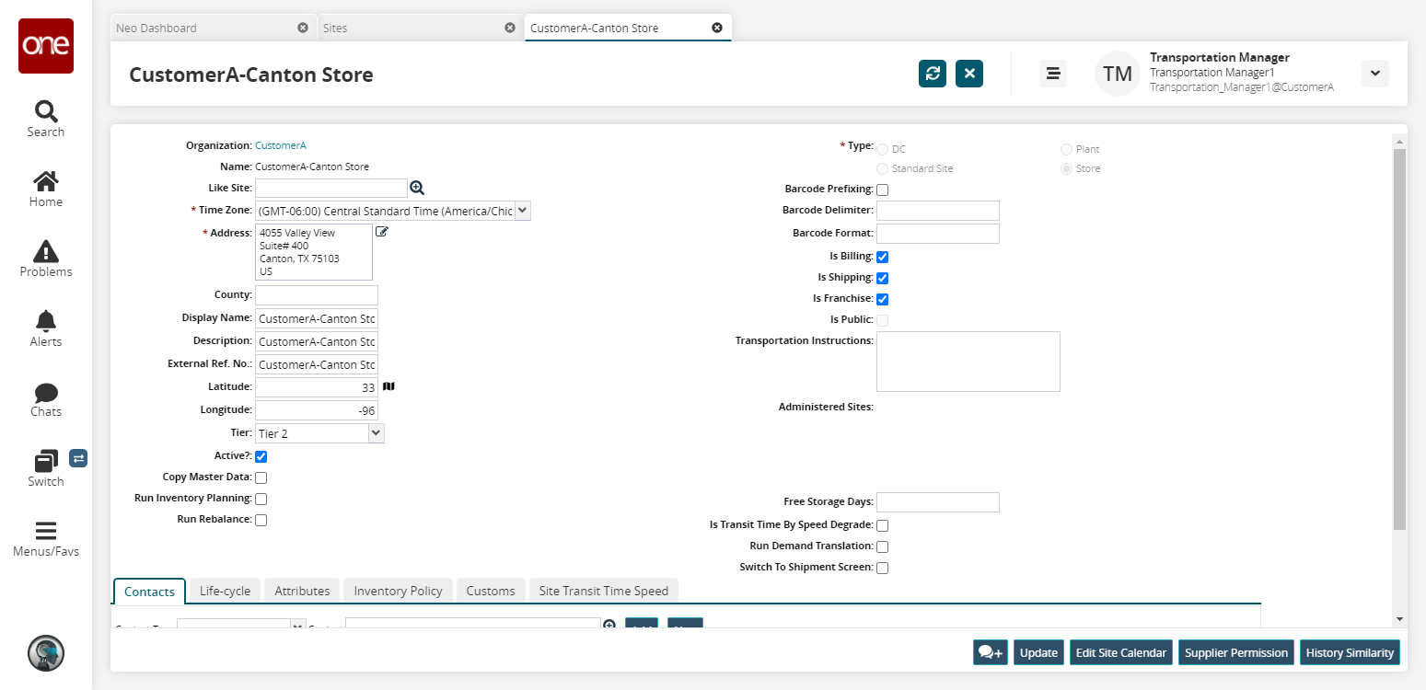Refresh the CustomerA-Canton Store page
Screen dimensions: 1426x690
(x=933, y=74)
